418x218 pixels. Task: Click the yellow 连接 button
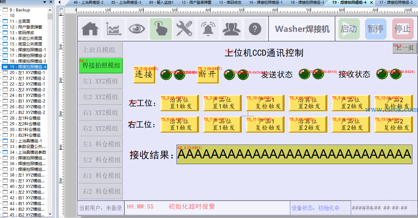pos(144,74)
